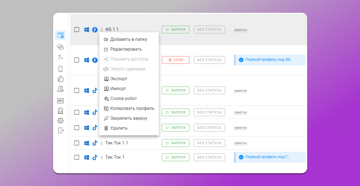Open the proxies chain-link icon in sidebar
This screenshot has height=186, width=360.
pyautogui.click(x=60, y=47)
